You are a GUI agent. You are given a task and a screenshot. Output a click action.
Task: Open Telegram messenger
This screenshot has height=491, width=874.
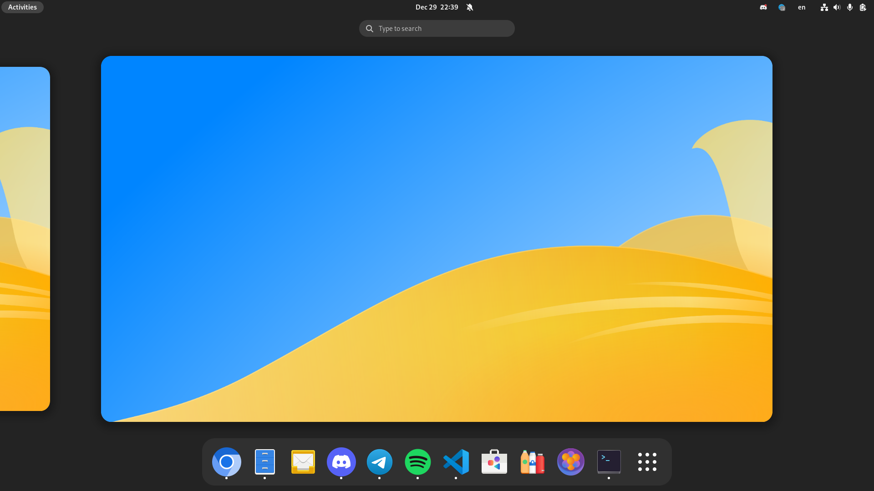tap(379, 461)
